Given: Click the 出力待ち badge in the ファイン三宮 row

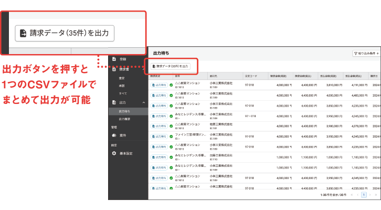Looking at the screenshot, I should 159,136.
